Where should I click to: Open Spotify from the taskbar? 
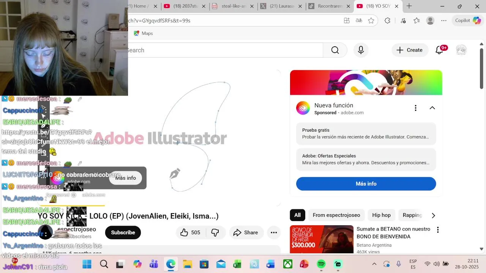[321, 264]
